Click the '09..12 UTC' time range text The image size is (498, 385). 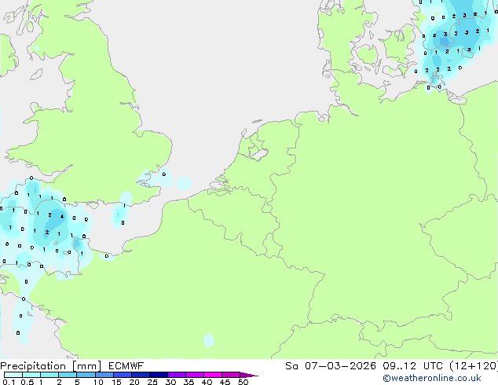pos(412,366)
